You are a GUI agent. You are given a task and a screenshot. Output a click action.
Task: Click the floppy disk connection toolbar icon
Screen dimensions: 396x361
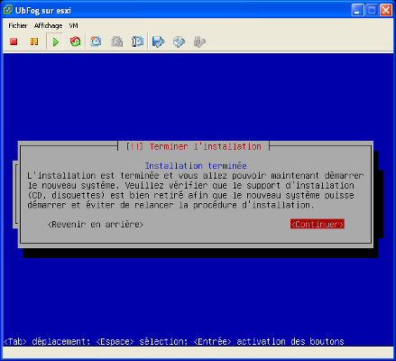pyautogui.click(x=158, y=42)
